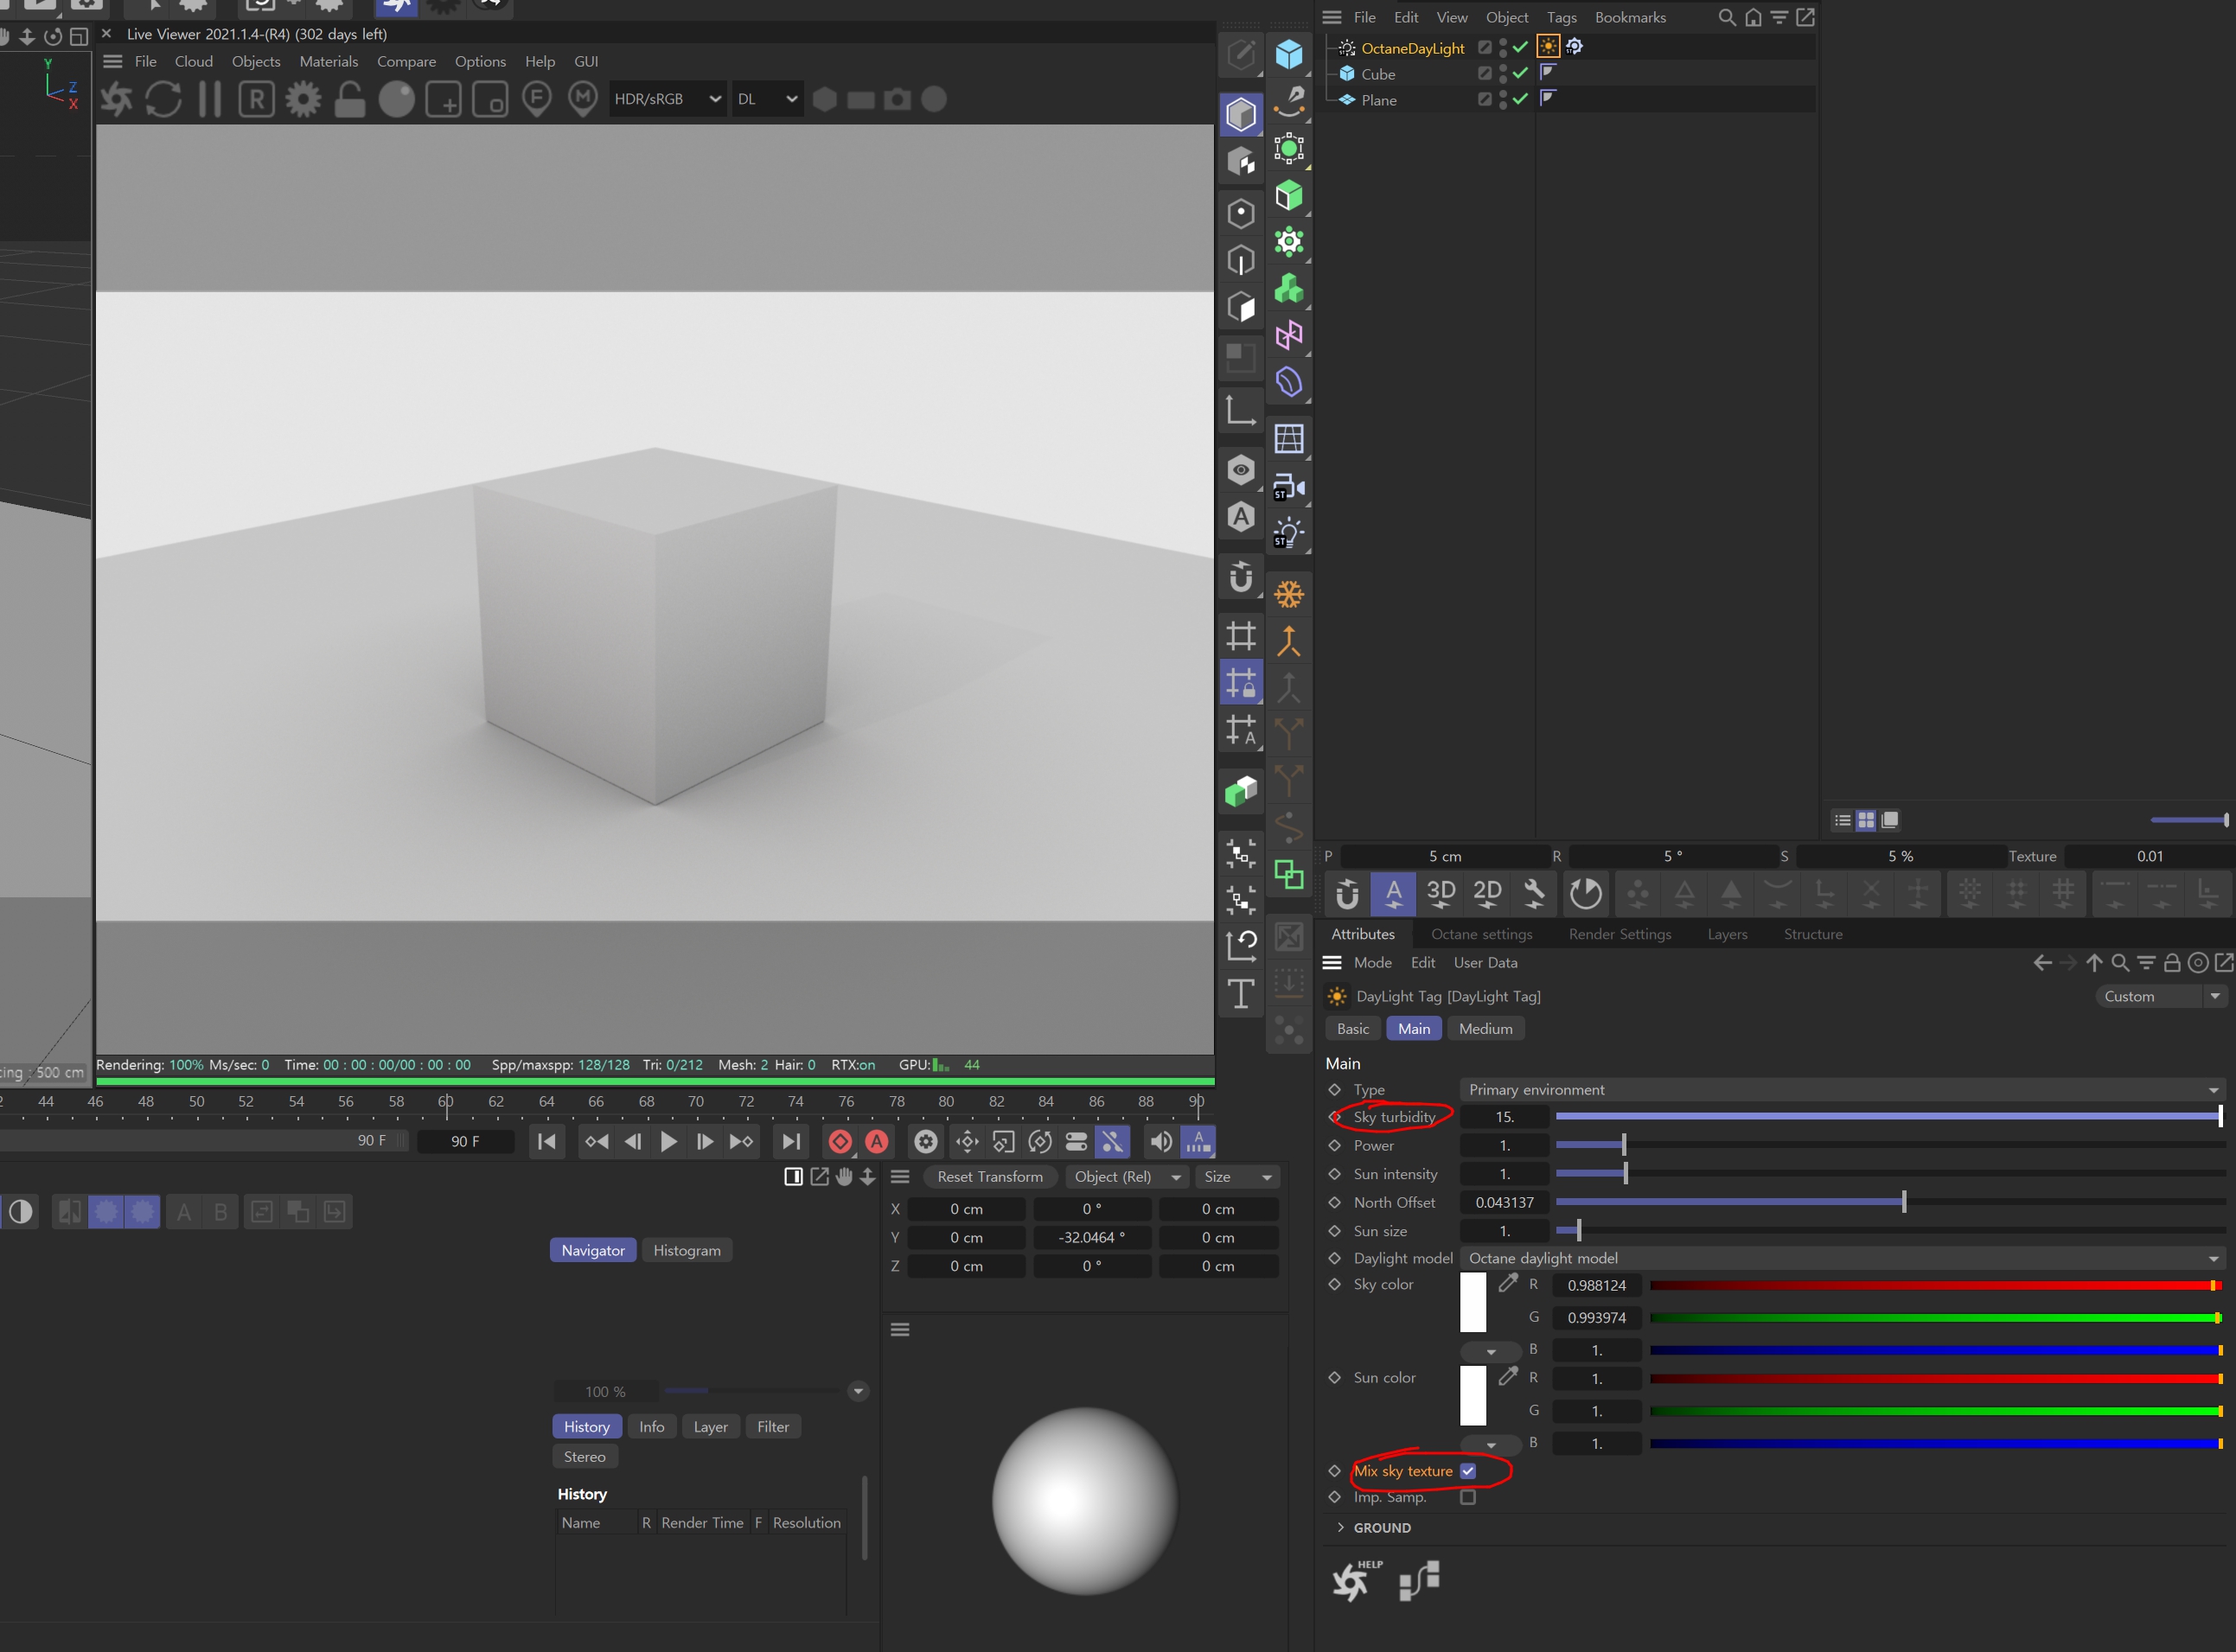Click the Filter button
Image resolution: width=2236 pixels, height=1652 pixels.
[772, 1427]
